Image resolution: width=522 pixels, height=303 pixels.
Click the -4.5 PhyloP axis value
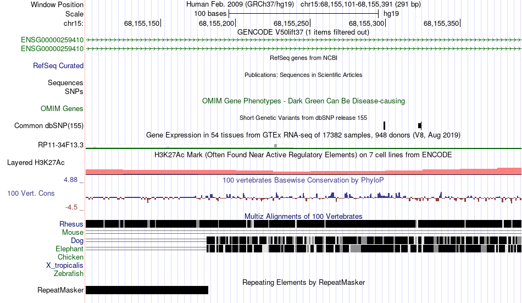(x=71, y=207)
